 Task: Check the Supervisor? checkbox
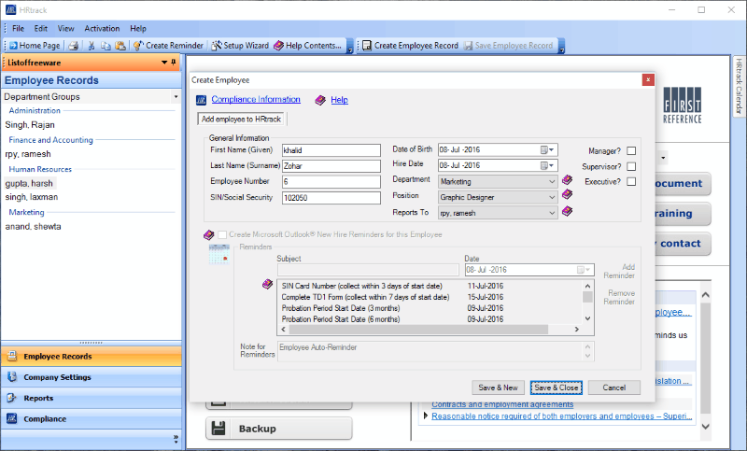pos(631,167)
